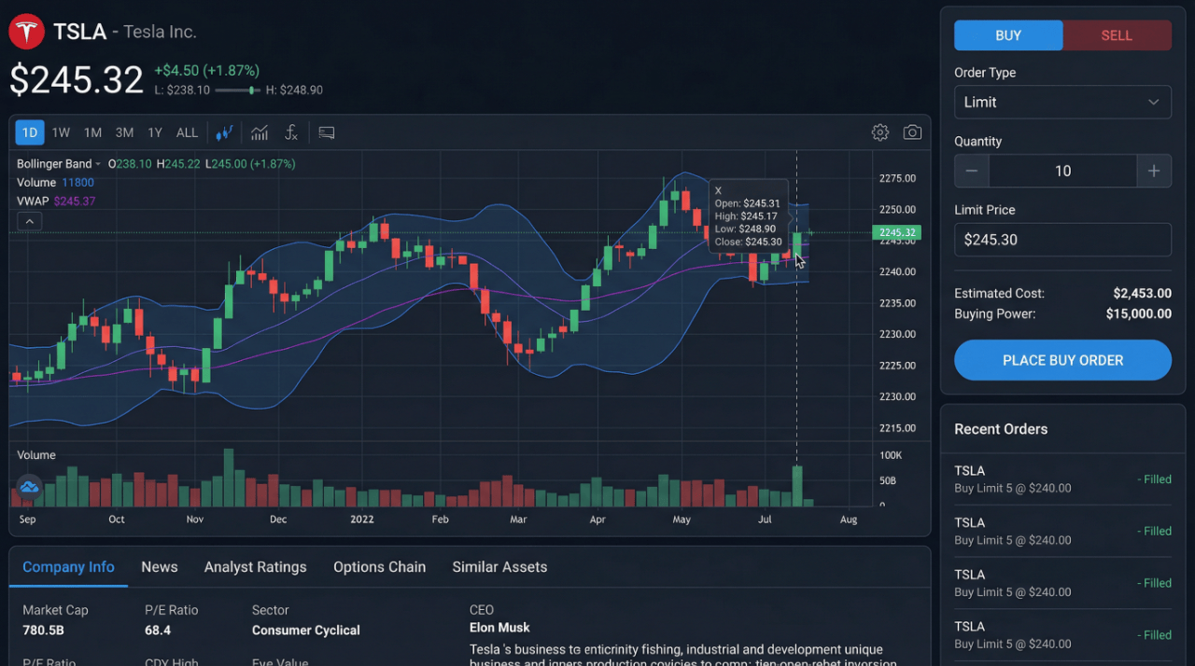Screen dimensions: 1195x666
Task: Click the $245.32 current price
Action: [77, 80]
